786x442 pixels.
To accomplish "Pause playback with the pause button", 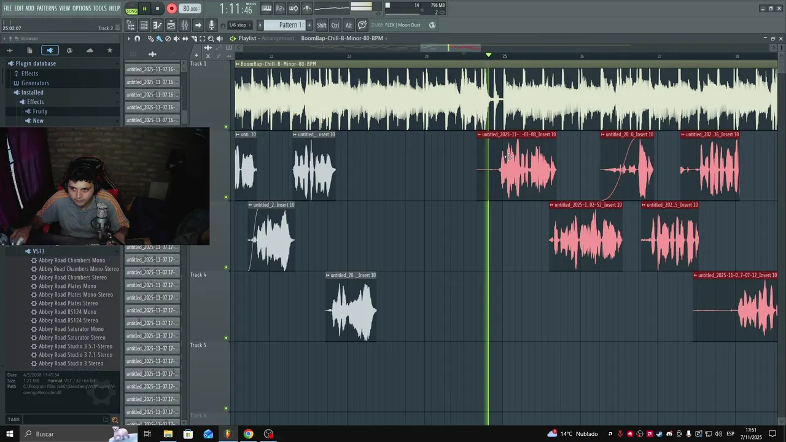I will pyautogui.click(x=144, y=9).
